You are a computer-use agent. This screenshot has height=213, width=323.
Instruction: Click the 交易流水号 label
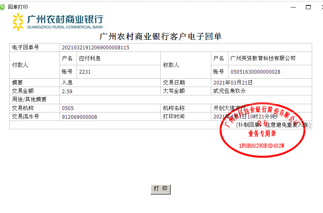[x=26, y=116]
